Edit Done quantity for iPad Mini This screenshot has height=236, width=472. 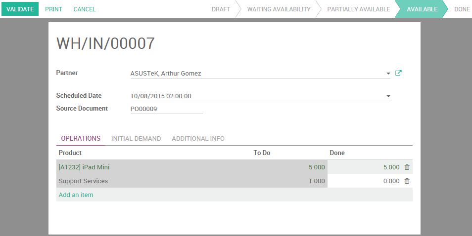365,167
